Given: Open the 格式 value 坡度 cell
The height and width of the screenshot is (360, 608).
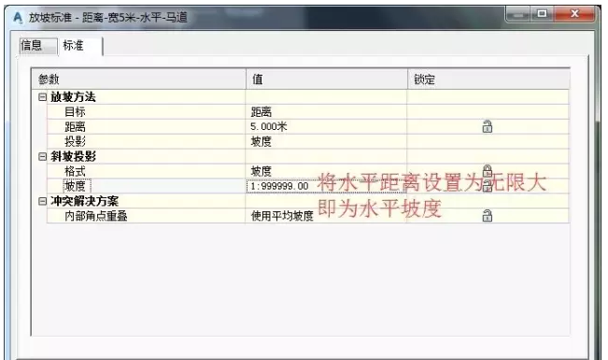Looking at the screenshot, I should 327,171.
